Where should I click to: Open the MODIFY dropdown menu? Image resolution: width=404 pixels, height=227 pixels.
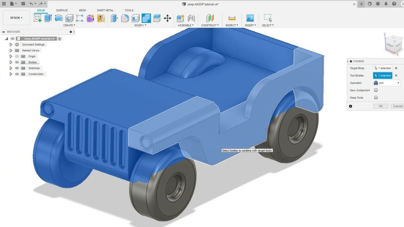[x=140, y=25]
